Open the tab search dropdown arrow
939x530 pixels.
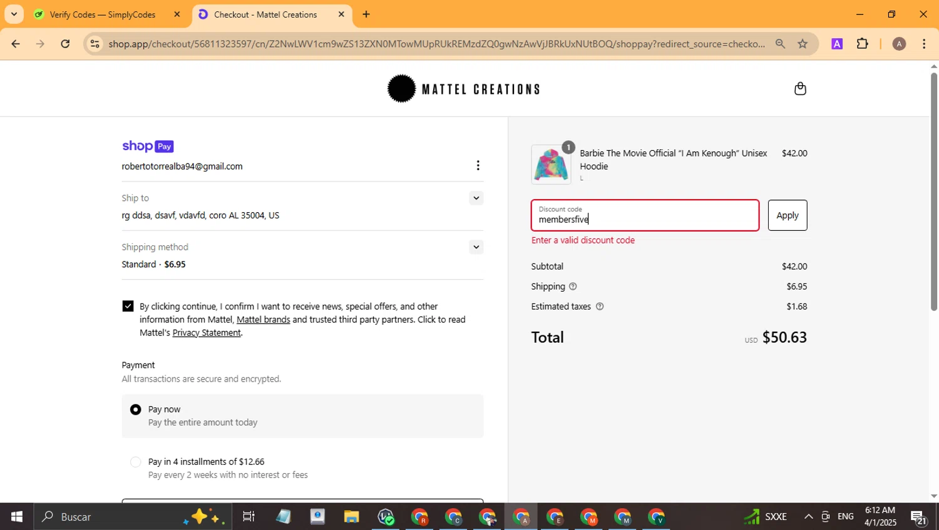(14, 14)
